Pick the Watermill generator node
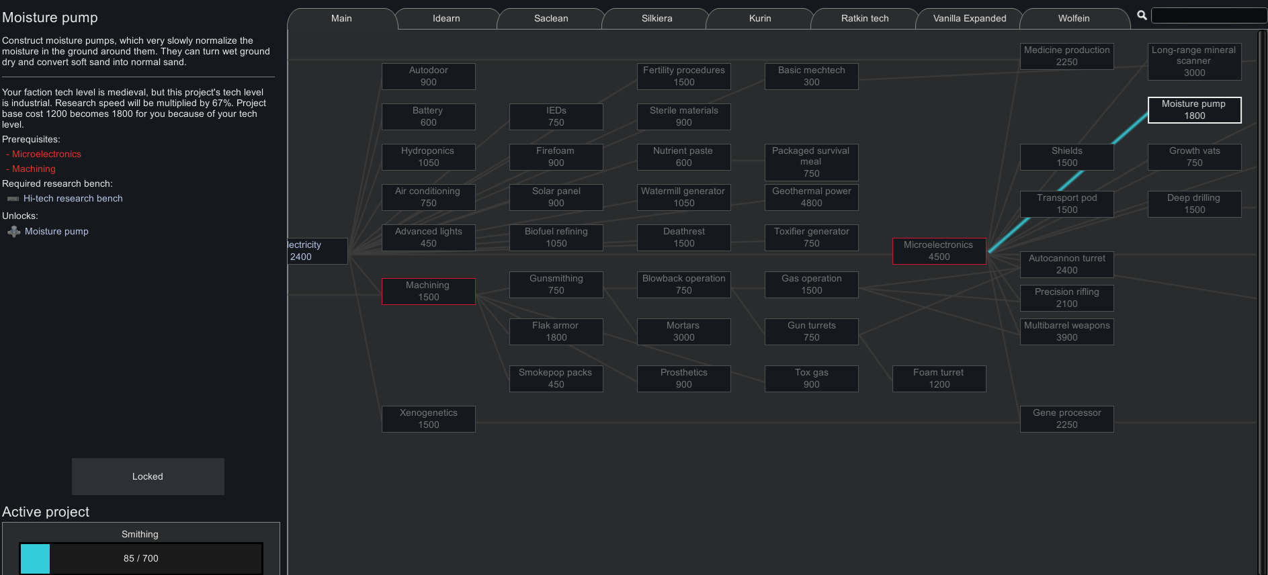1268x575 pixels. pyautogui.click(x=684, y=197)
